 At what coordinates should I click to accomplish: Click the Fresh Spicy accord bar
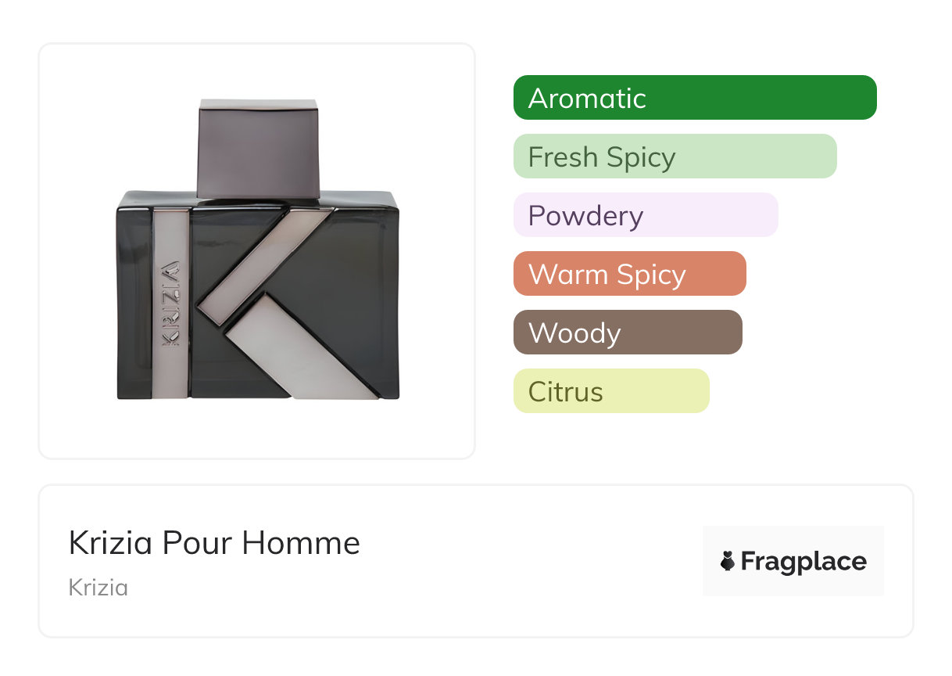[x=675, y=156]
